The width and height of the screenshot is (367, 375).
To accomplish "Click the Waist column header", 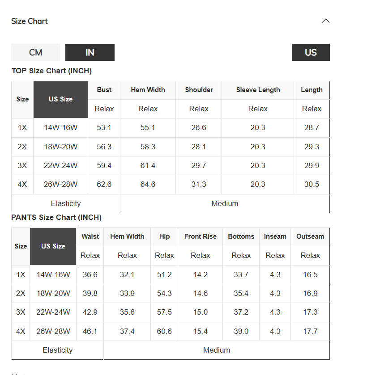I will (x=90, y=236).
